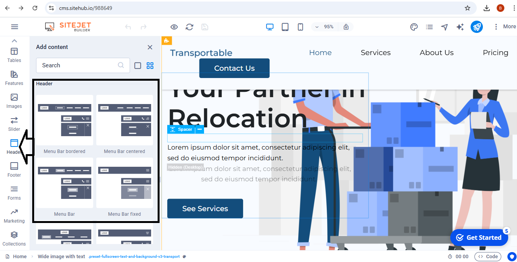Viewport: 517px width, 262px height.
Task: Switch to single column list view
Action: 138,65
